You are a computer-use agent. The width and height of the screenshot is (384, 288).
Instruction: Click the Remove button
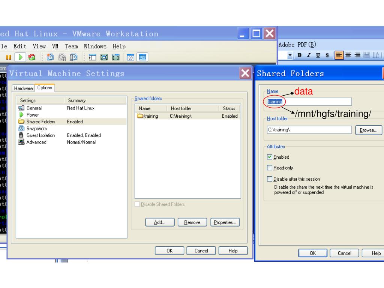pyautogui.click(x=192, y=222)
